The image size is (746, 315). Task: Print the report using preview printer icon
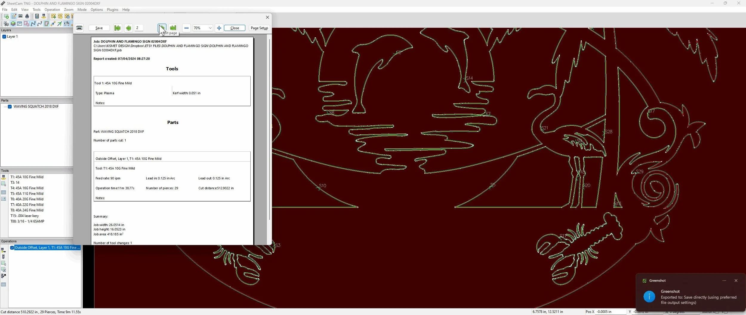[79, 28]
